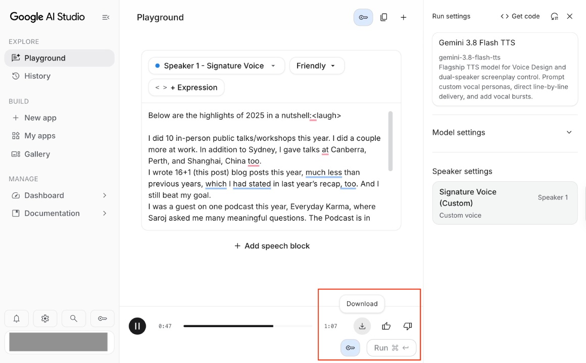Click the 1:07 duration text
Image resolution: width=586 pixels, height=363 pixels.
331,326
